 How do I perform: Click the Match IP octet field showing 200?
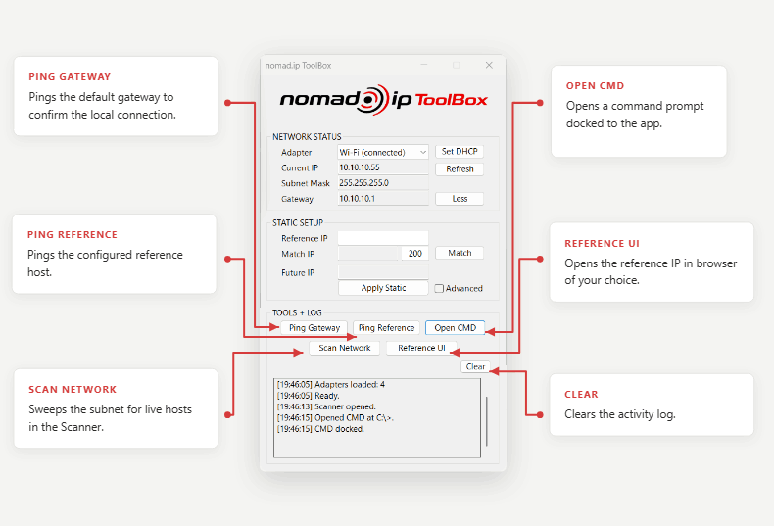pyautogui.click(x=414, y=253)
